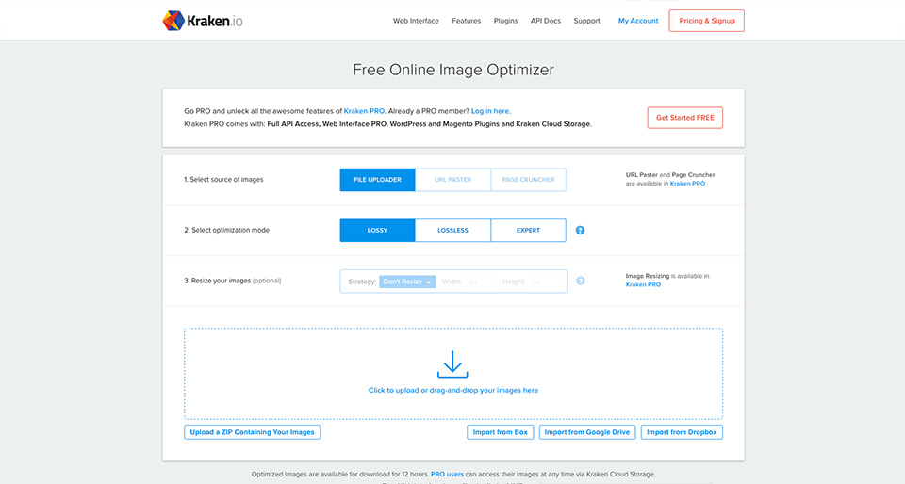The height and width of the screenshot is (484, 905).
Task: Open the Support page
Action: (586, 21)
